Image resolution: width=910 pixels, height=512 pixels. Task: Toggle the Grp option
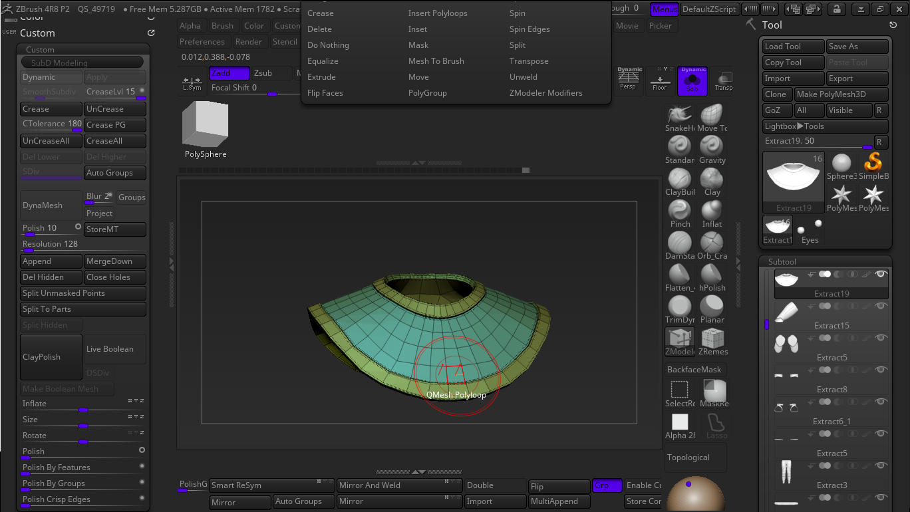pyautogui.click(x=607, y=486)
